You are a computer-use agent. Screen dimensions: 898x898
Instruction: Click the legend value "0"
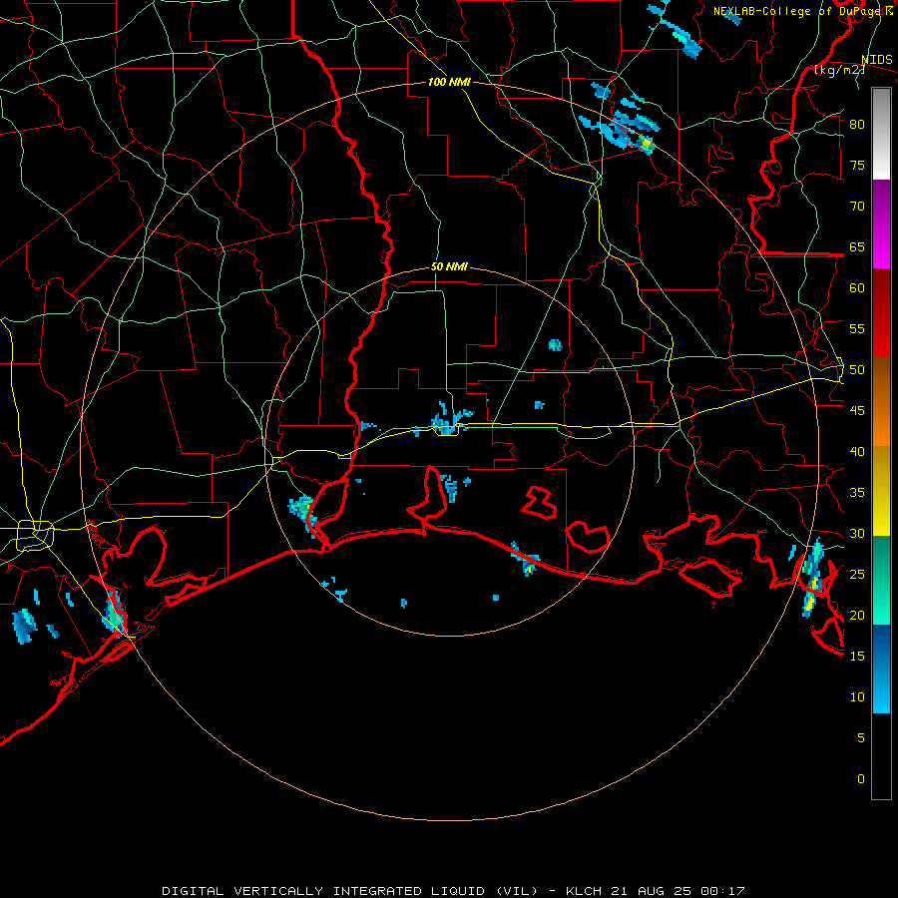[861, 779]
